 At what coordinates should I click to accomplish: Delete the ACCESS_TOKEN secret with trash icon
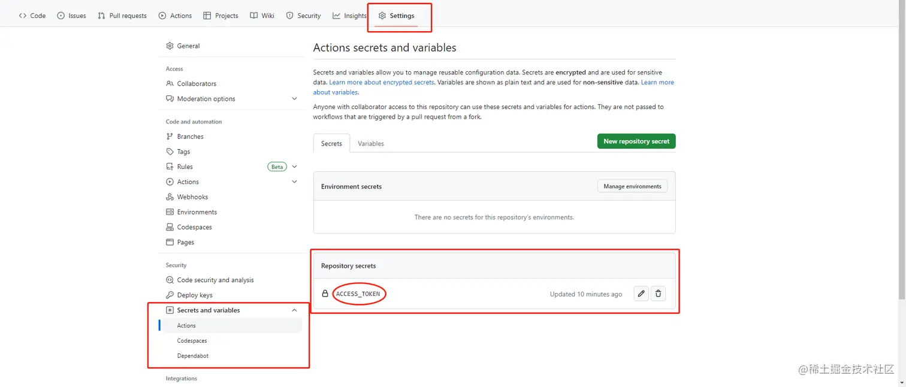(x=658, y=294)
